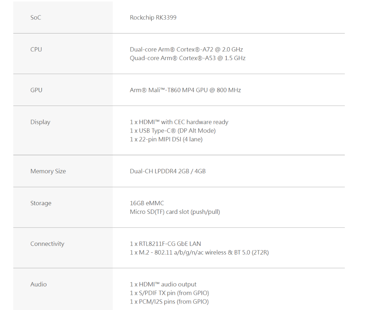
Task: Click the Dual-CH LPDDR4 2GB / 4GB text
Action: (x=168, y=171)
